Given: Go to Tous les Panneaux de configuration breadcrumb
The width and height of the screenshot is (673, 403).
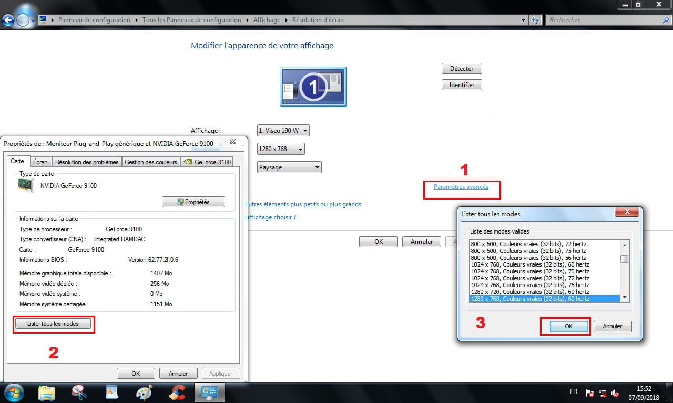Looking at the screenshot, I should (192, 20).
